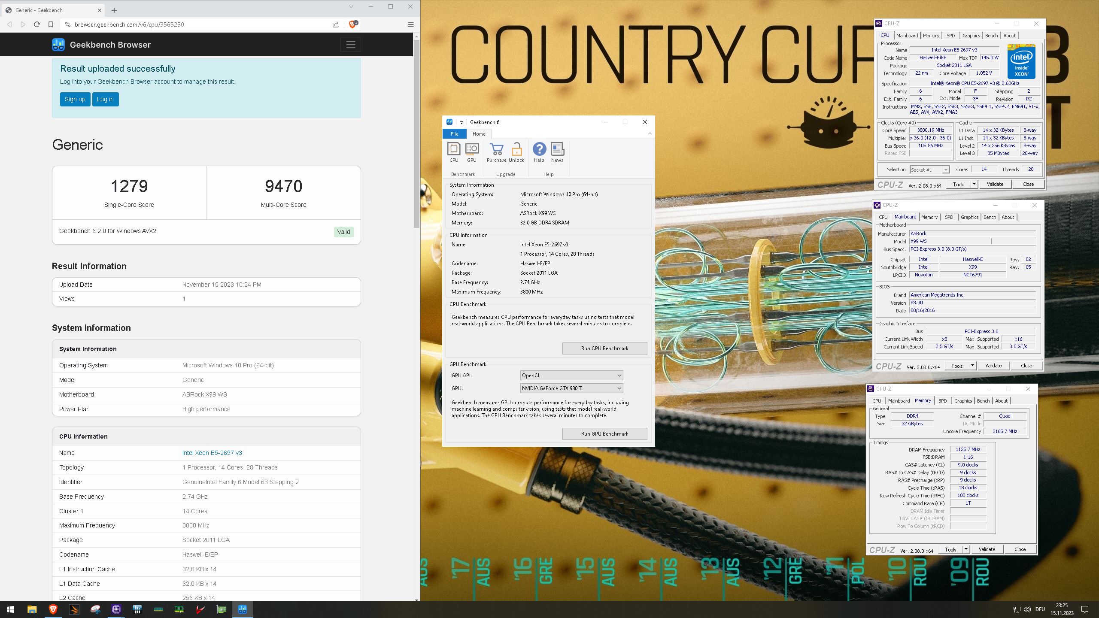Screen dimensions: 1099x618
Task: Select the Generic - Geekbench browser tab
Action: pos(54,10)
